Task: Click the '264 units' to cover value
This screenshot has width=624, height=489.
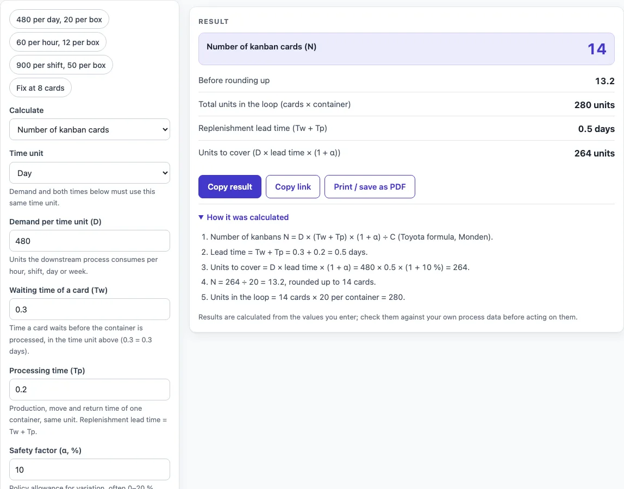Action: [x=594, y=153]
